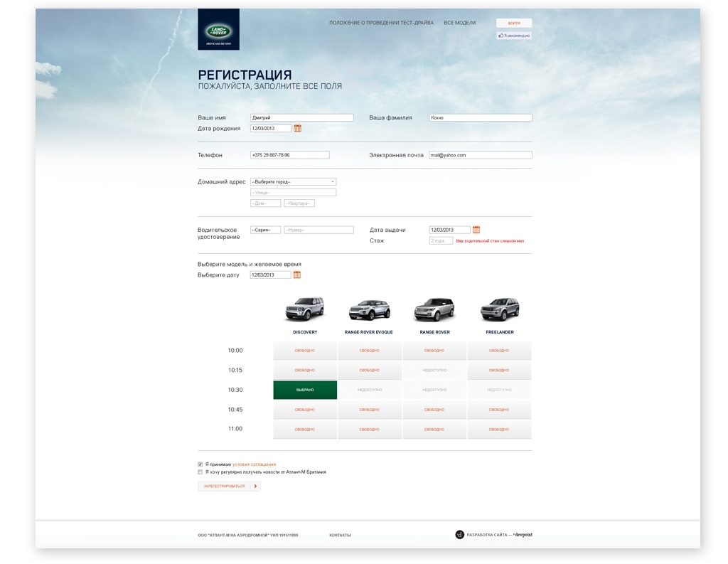Book Range Rover at 11:00
This screenshot has height=564, width=728.
pyautogui.click(x=434, y=430)
